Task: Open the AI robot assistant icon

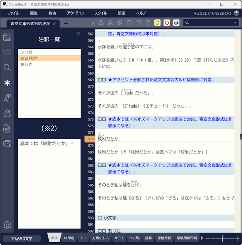Action: point(7,113)
